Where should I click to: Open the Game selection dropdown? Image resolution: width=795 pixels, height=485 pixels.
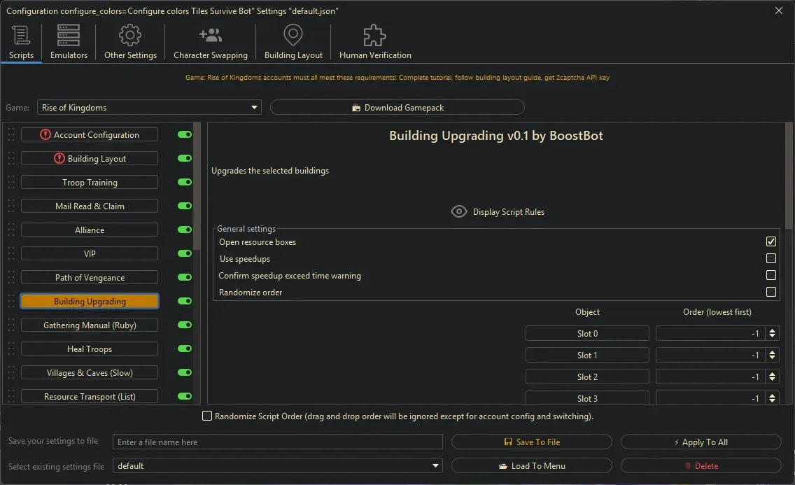tap(254, 107)
